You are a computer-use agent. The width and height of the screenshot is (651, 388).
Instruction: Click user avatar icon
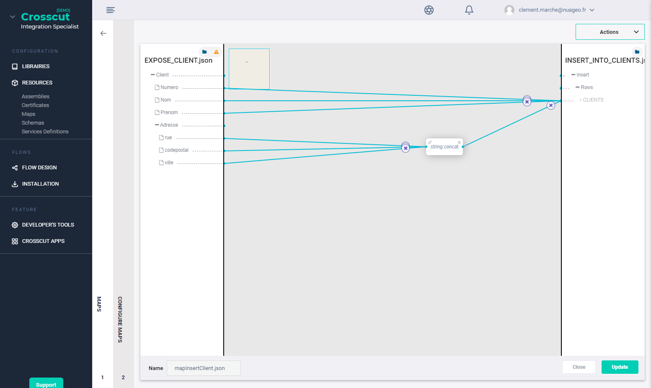click(509, 10)
